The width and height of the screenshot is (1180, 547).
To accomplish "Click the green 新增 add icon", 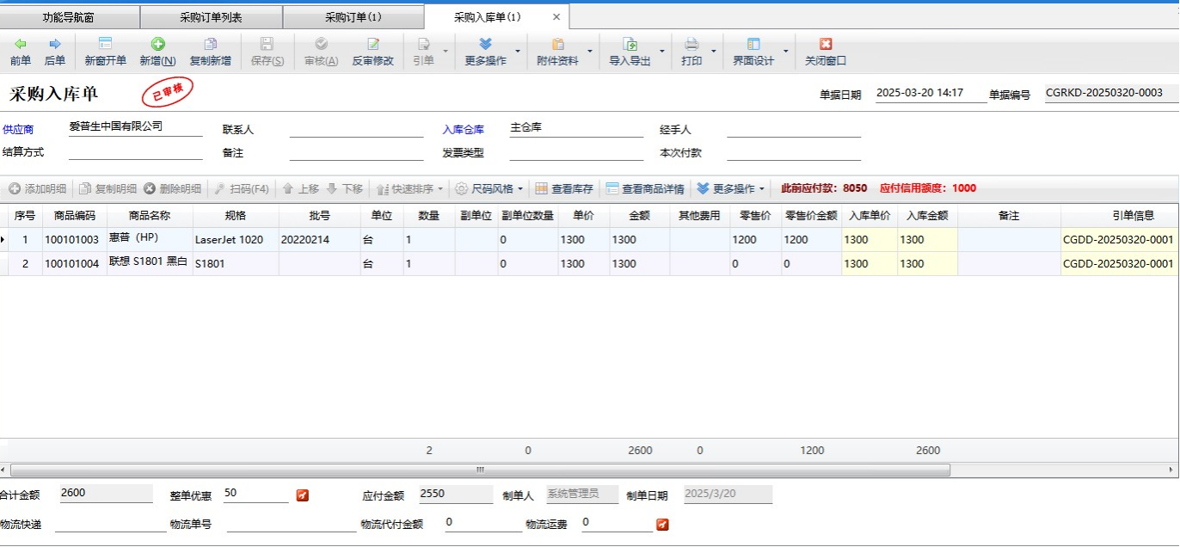I will (x=157, y=45).
